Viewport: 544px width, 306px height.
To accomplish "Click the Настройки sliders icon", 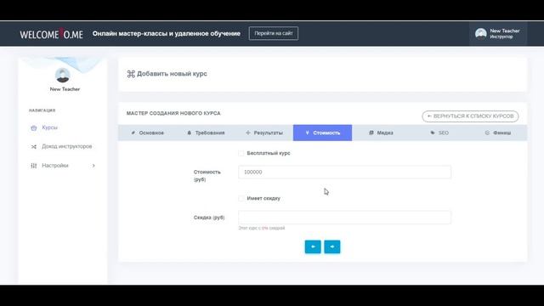I will pos(34,166).
